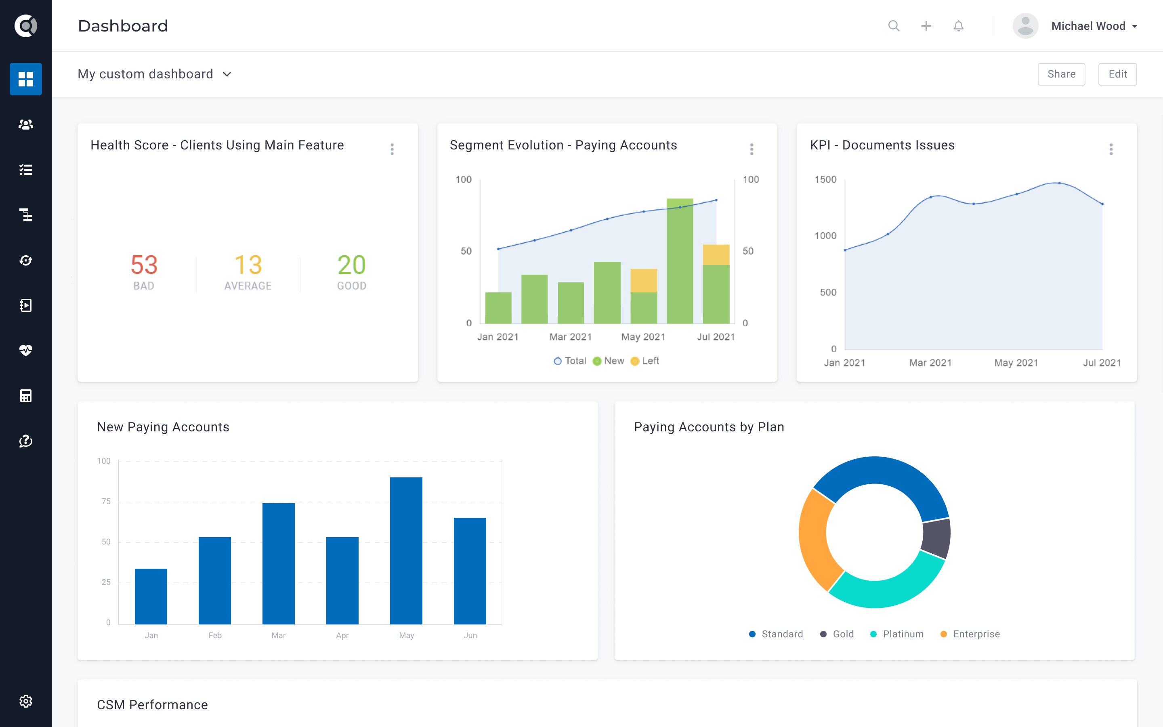This screenshot has width=1163, height=727.
Task: Click the Playbook icon in sidebar
Action: click(25, 305)
